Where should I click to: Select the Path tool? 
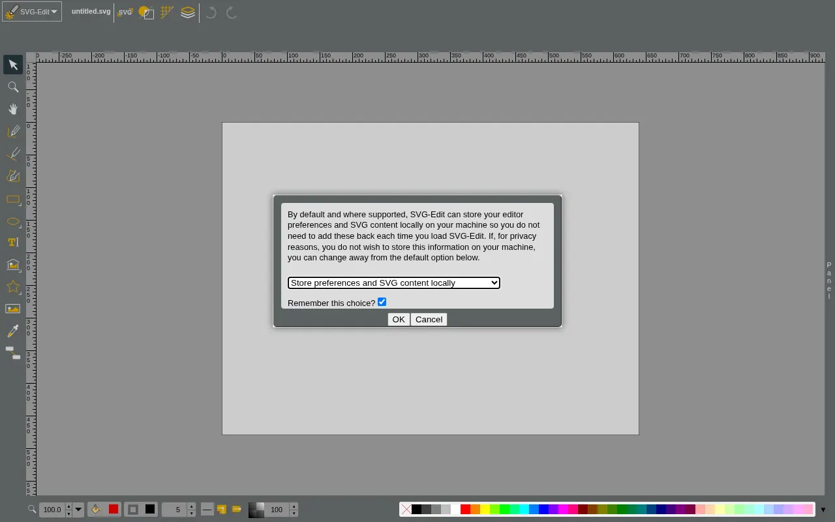(13, 176)
